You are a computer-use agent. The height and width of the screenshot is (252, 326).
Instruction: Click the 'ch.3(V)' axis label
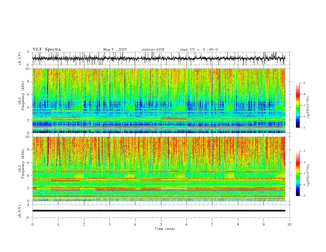click(x=20, y=211)
